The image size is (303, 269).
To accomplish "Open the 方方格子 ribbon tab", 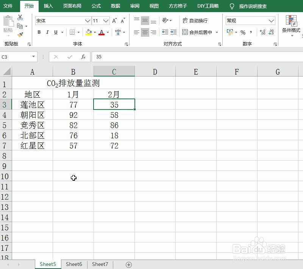I will point(177,6).
